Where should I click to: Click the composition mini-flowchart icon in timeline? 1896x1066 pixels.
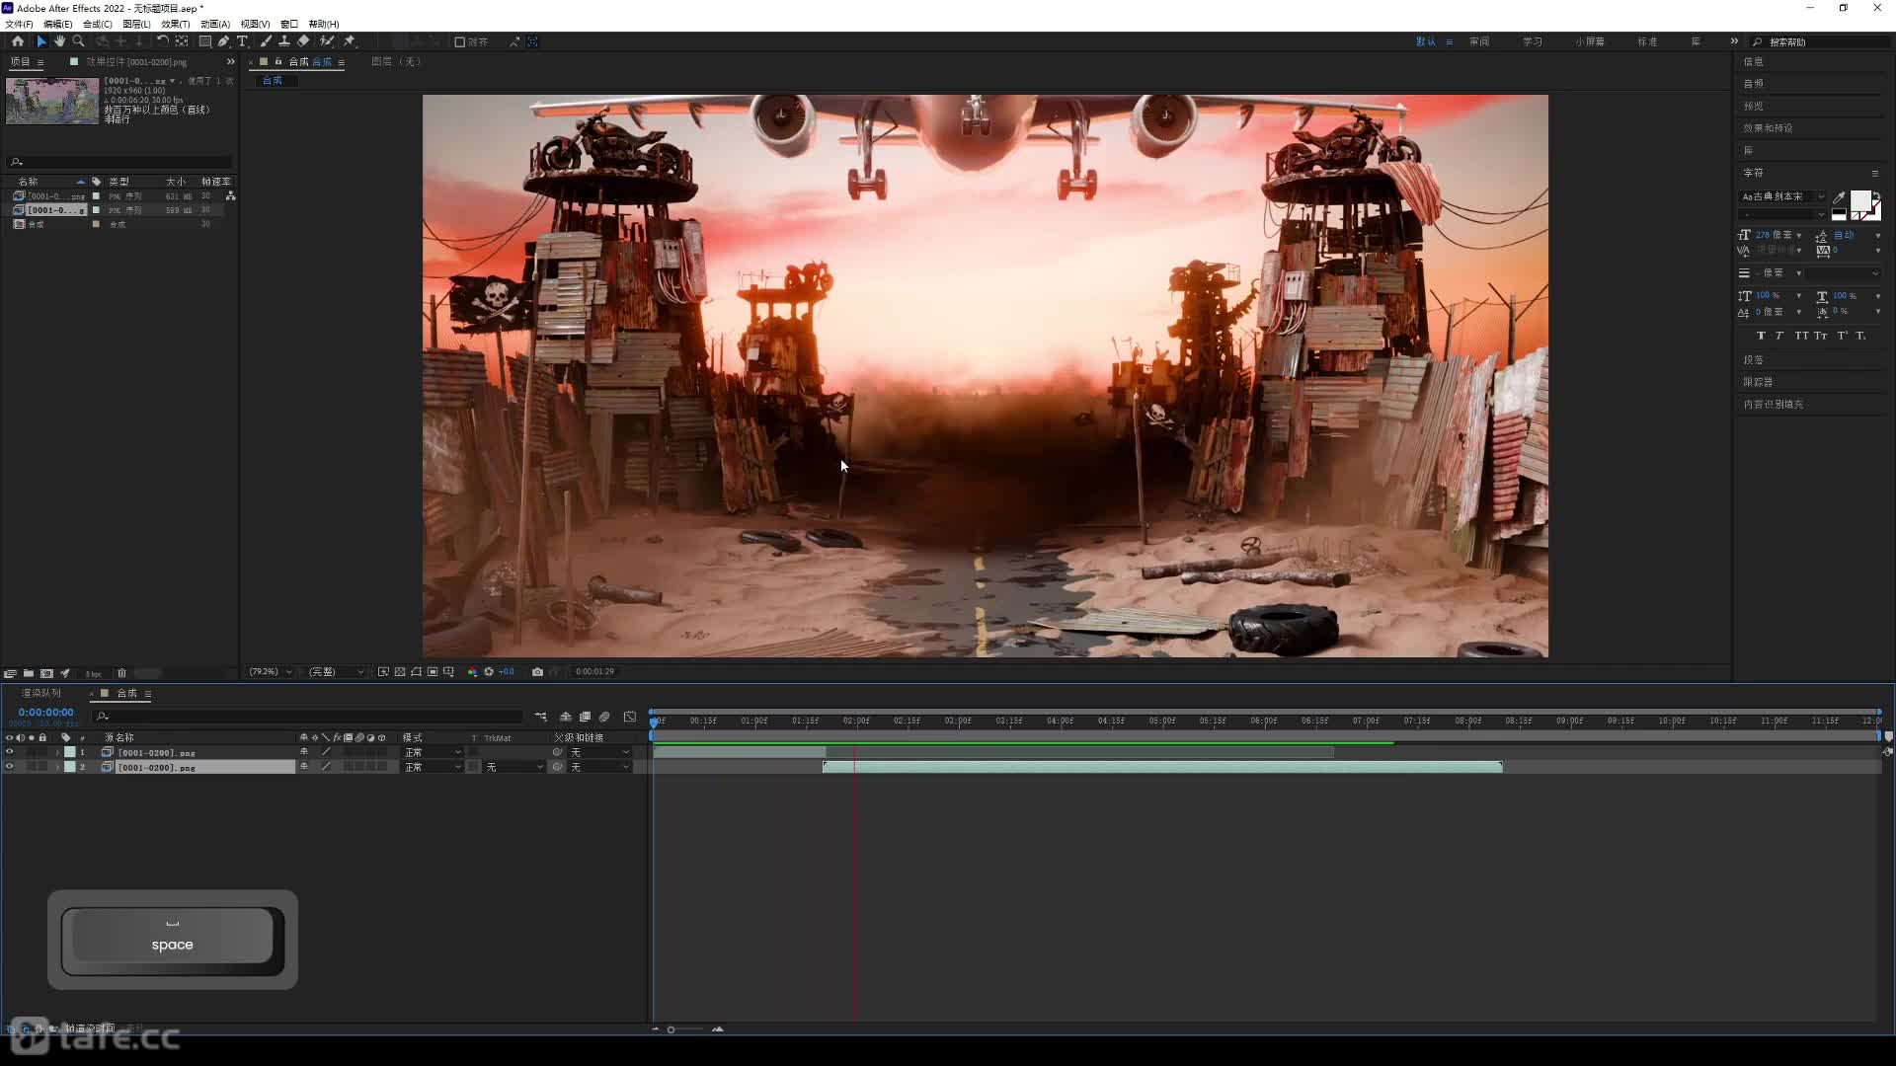click(541, 717)
